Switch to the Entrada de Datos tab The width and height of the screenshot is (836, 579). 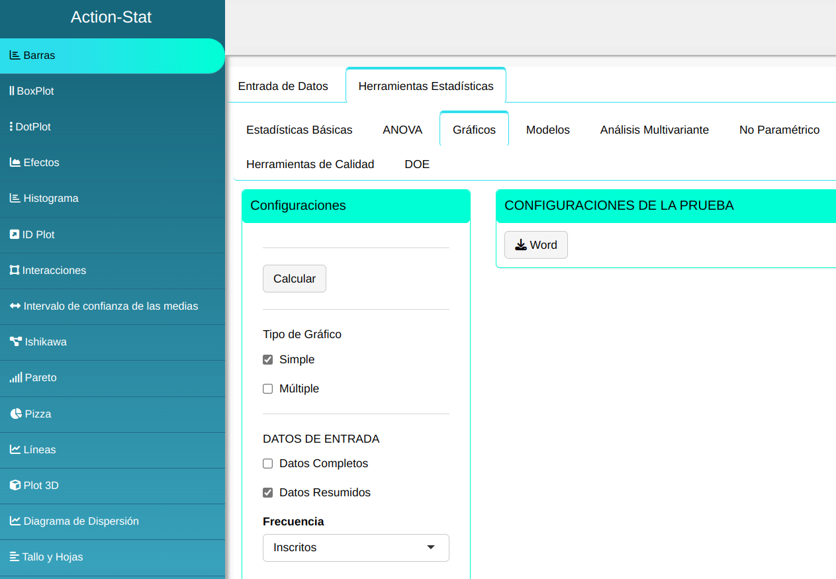(283, 86)
